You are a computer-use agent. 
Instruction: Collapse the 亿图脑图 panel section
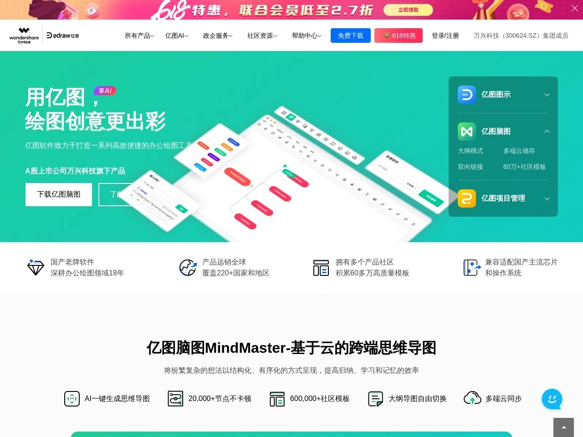click(x=547, y=131)
